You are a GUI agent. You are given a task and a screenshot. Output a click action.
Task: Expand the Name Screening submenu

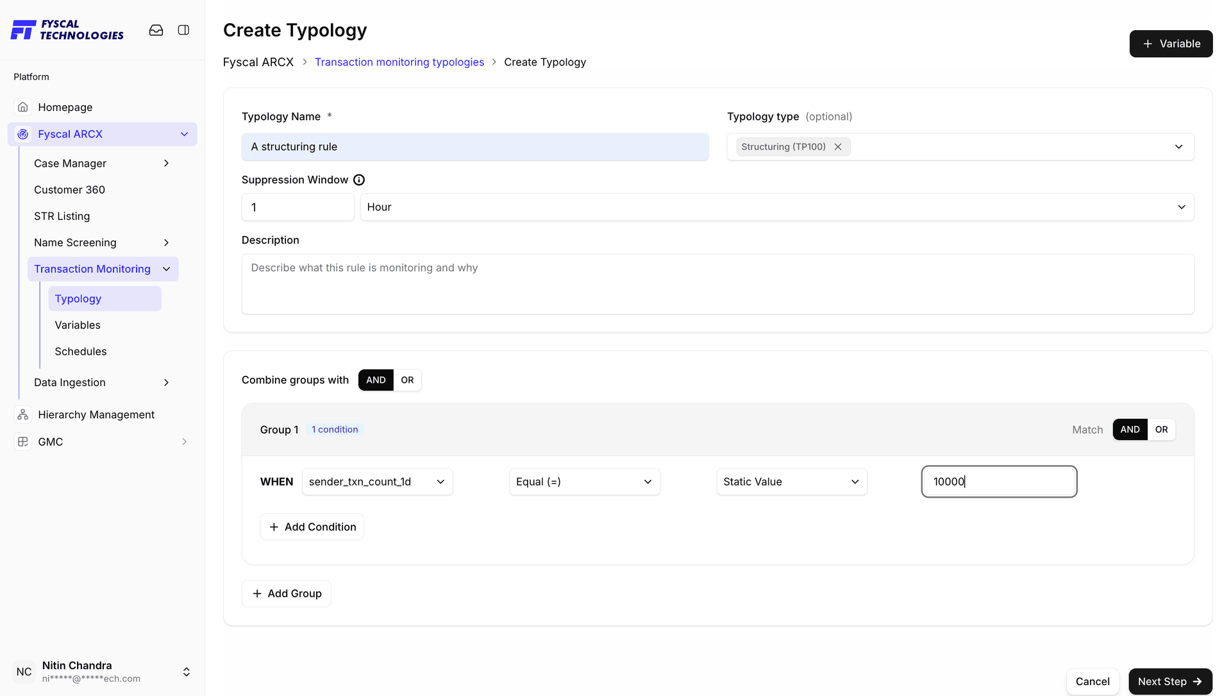(166, 242)
